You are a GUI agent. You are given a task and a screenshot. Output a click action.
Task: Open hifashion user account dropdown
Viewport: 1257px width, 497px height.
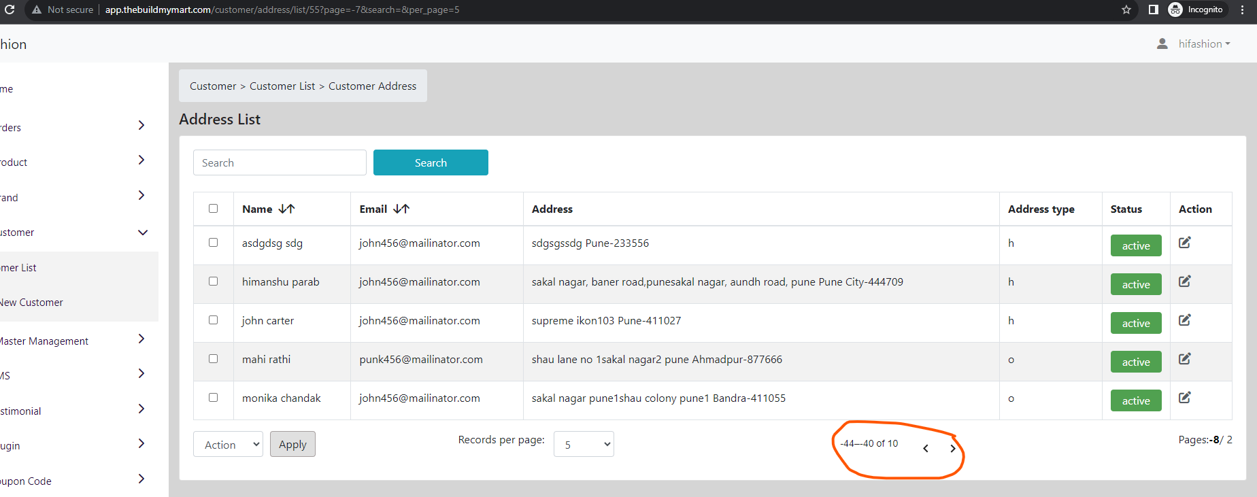1204,44
